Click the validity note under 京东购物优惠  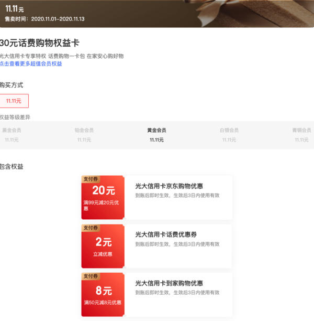177,196
